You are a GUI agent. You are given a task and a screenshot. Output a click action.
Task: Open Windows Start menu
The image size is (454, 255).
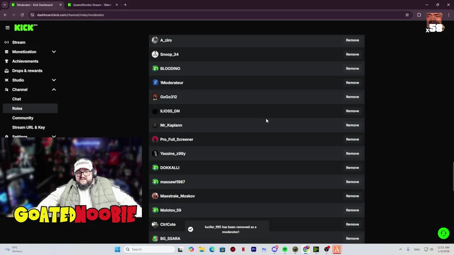click(x=117, y=249)
